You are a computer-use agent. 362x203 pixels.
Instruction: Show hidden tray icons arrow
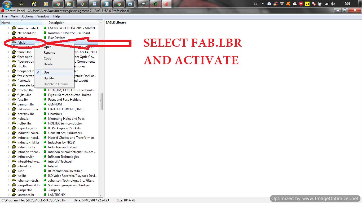coord(263,4)
